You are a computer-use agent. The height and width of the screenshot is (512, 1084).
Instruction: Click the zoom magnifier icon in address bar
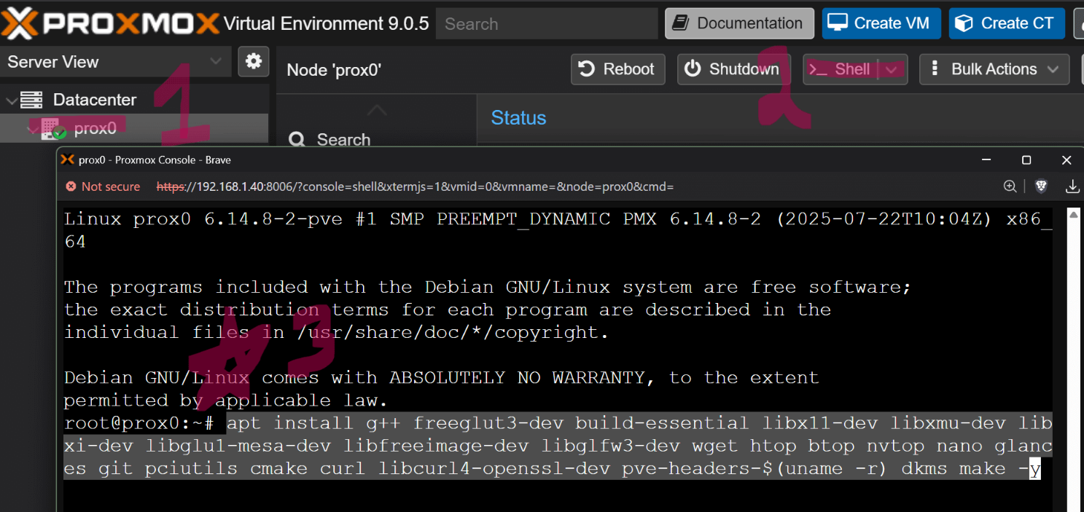pos(1010,186)
